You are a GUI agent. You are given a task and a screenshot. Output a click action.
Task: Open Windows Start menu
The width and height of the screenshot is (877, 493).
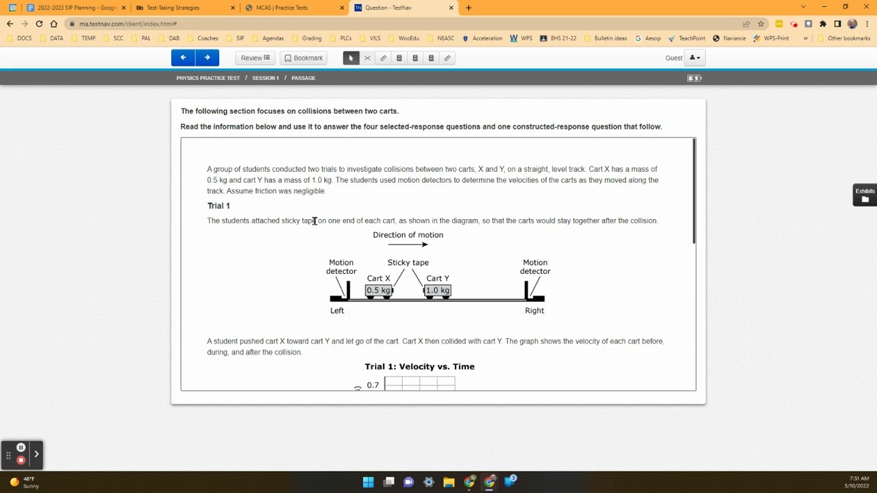click(368, 482)
